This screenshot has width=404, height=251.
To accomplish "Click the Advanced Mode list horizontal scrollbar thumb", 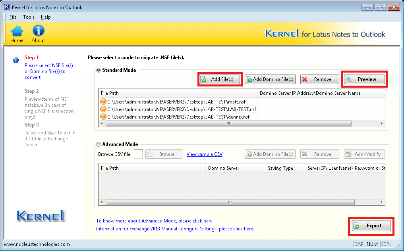I will coord(230,202).
